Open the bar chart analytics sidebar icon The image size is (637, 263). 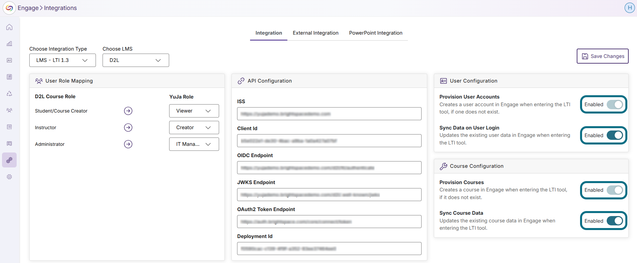[9, 44]
